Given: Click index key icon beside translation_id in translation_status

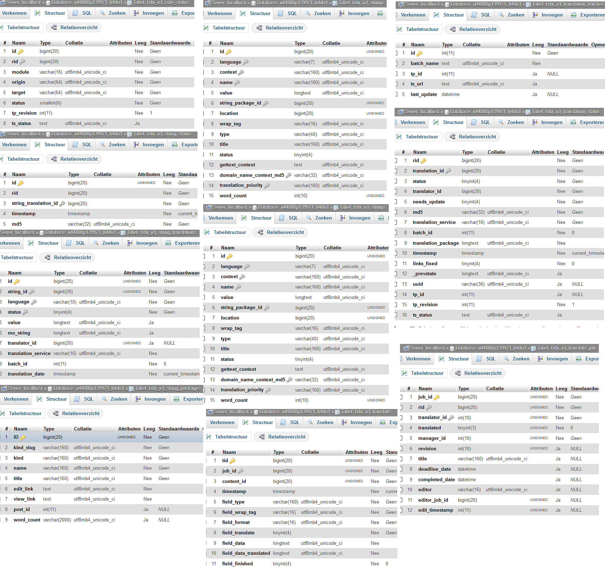Looking at the screenshot, I should tap(448, 171).
